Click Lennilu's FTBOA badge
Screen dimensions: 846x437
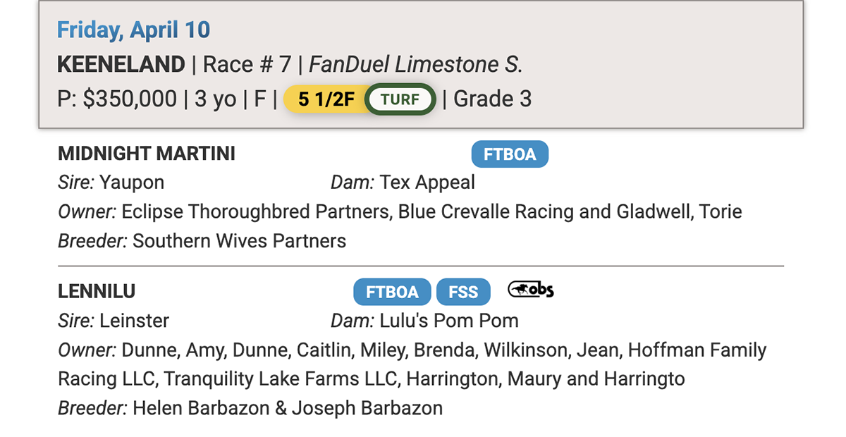click(x=392, y=292)
